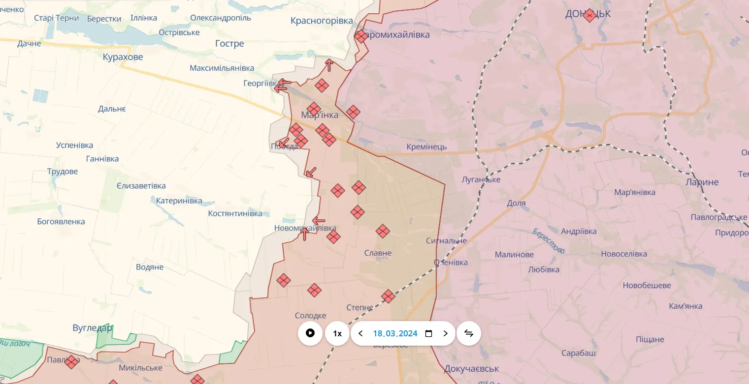The image size is (749, 384).
Task: Toggle the swap arrows compare button
Action: [469, 333]
